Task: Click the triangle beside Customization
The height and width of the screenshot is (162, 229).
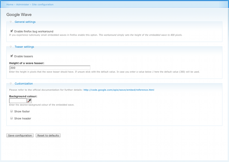Action: click(11, 84)
